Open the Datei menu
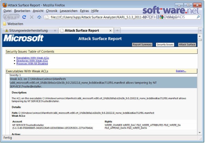Screen dimensions: 205x143 coord(7,11)
